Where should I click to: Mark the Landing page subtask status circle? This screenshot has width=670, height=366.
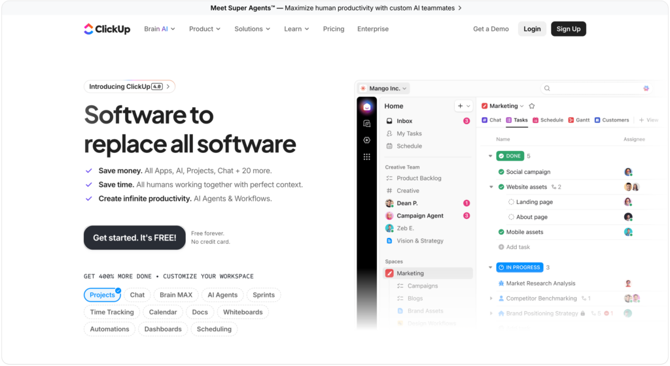pyautogui.click(x=511, y=202)
